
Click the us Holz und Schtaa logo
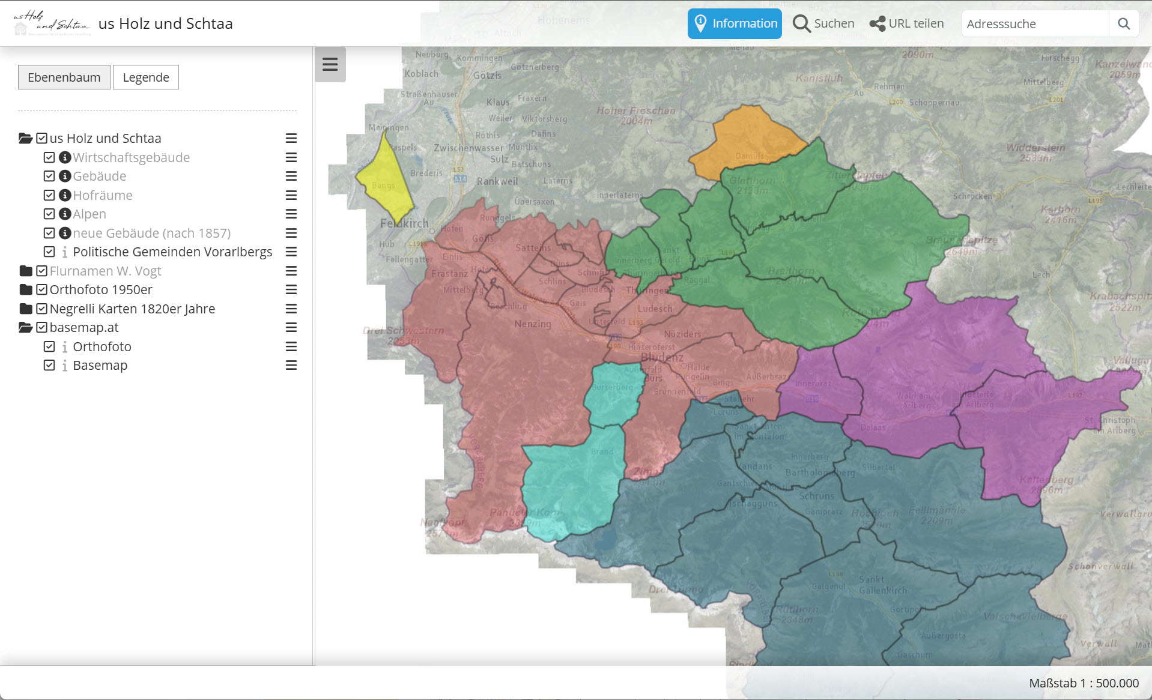[52, 23]
